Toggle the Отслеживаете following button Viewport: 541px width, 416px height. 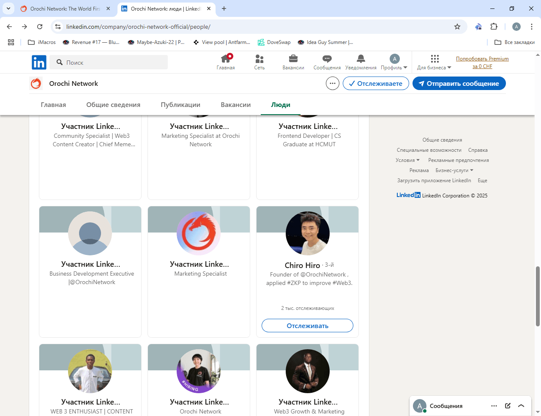pos(376,83)
